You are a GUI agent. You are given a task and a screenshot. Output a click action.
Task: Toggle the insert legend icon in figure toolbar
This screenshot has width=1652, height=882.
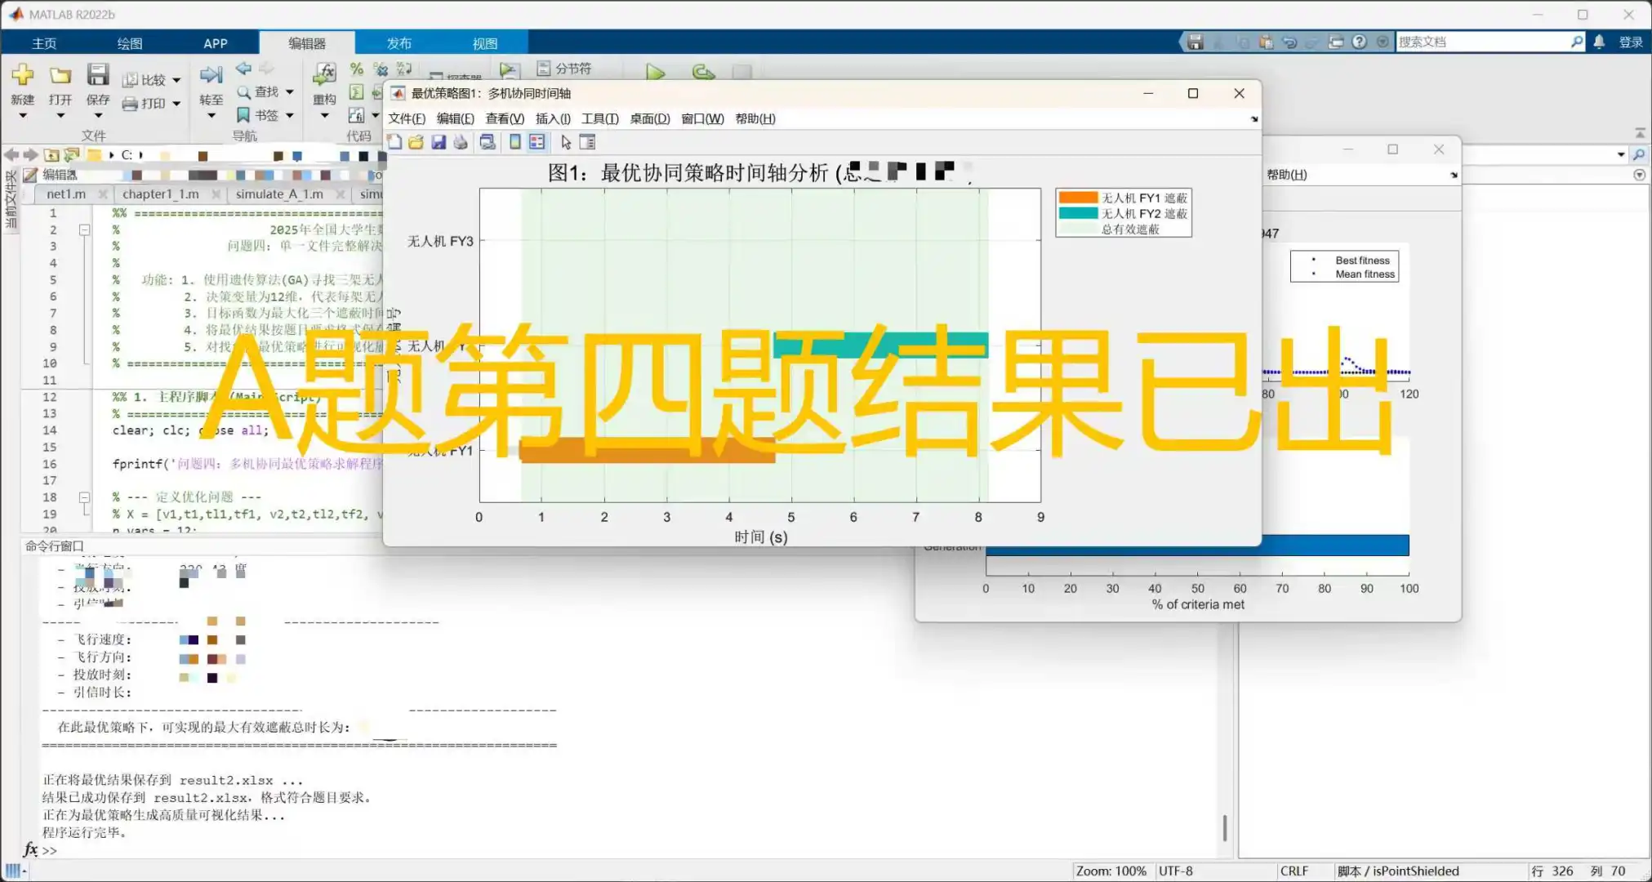537,141
